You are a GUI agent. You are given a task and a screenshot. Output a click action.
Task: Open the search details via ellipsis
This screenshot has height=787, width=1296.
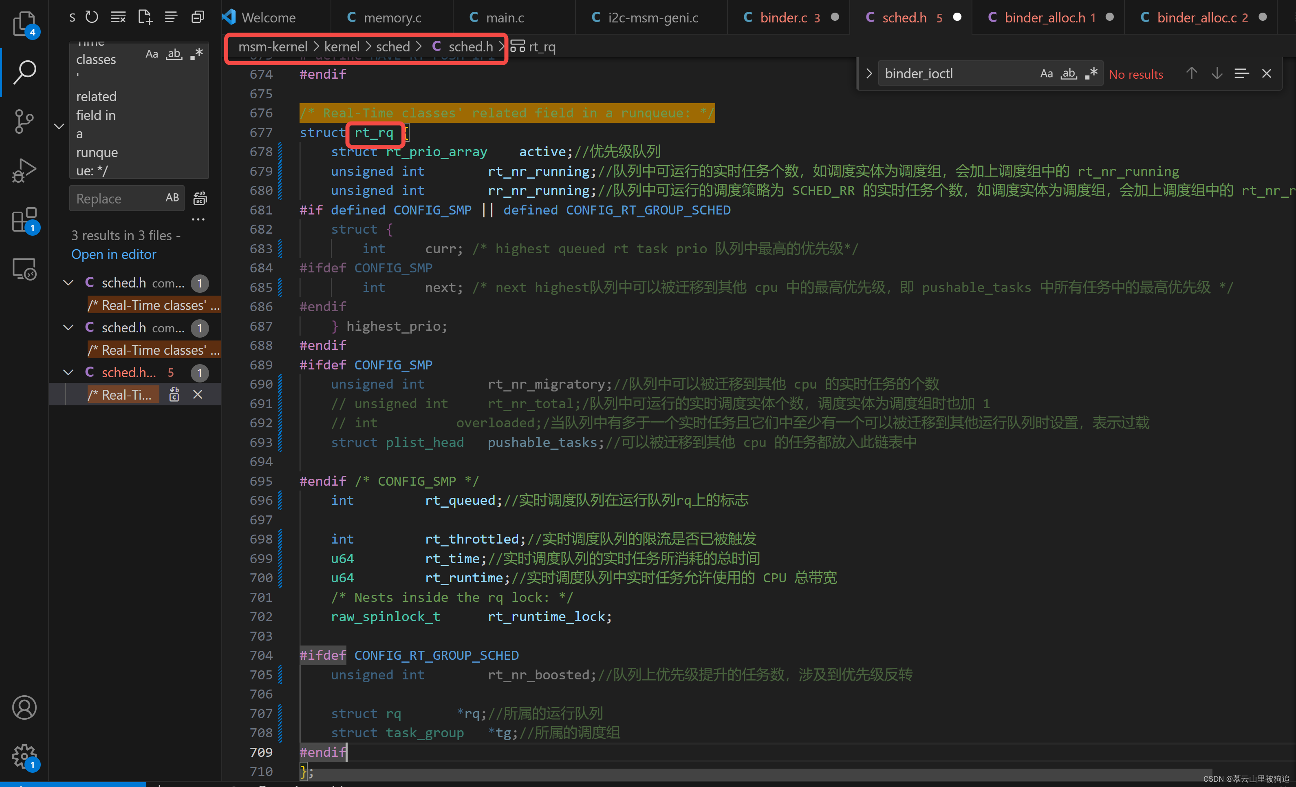click(x=198, y=219)
